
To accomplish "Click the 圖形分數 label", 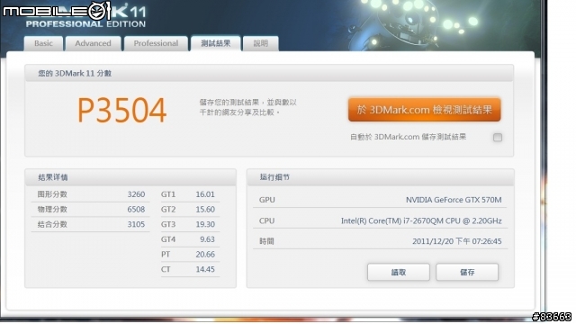I will tap(52, 194).
